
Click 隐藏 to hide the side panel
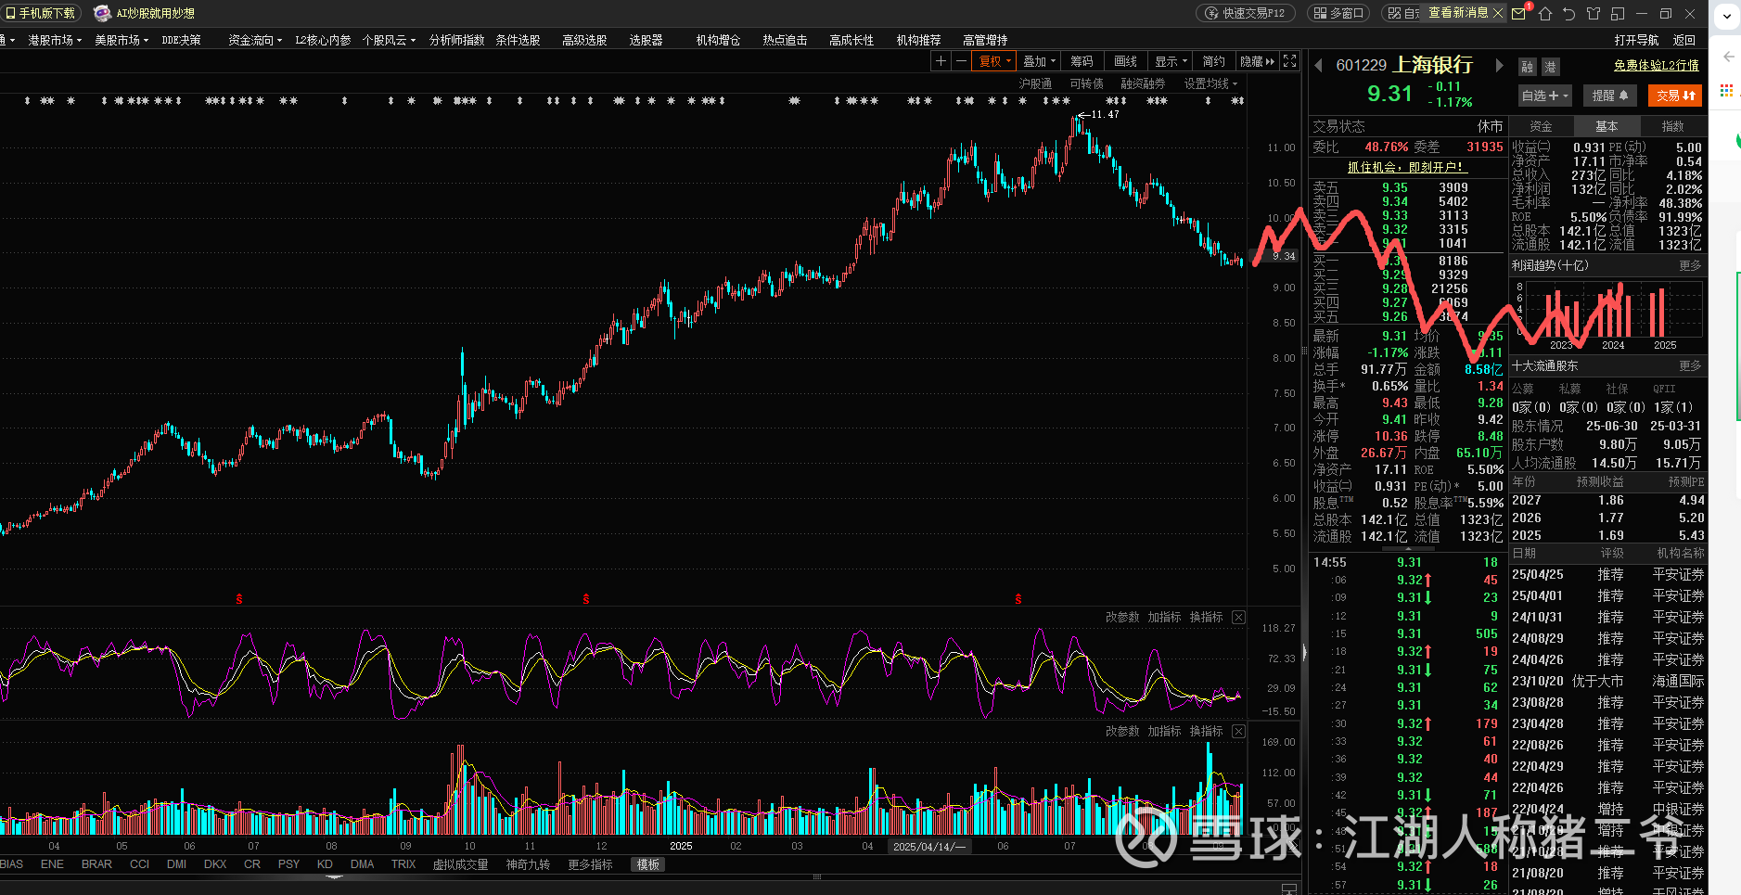[x=1257, y=61]
